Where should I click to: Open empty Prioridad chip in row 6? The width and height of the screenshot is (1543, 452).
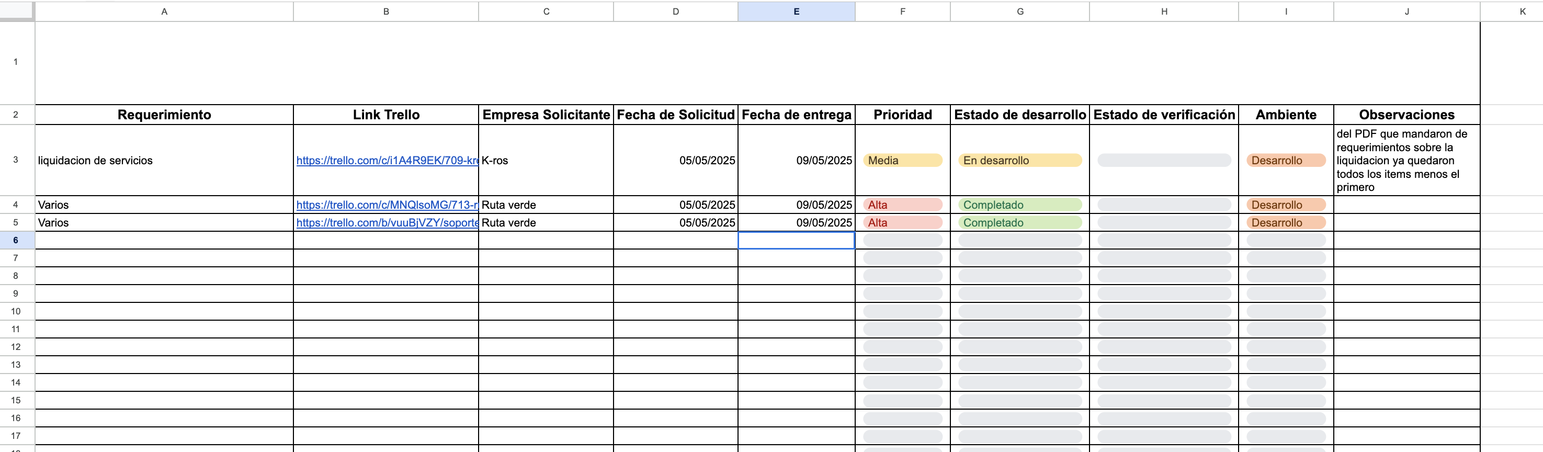coord(902,241)
